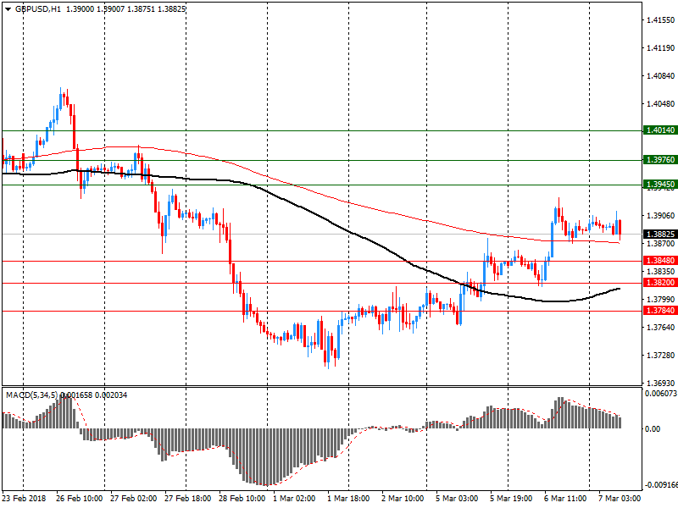The image size is (678, 508).
Task: Click the 2 Mar 10:00 time label
Action: (x=403, y=498)
